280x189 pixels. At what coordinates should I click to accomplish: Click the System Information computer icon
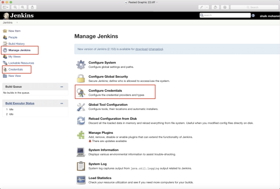point(81,152)
